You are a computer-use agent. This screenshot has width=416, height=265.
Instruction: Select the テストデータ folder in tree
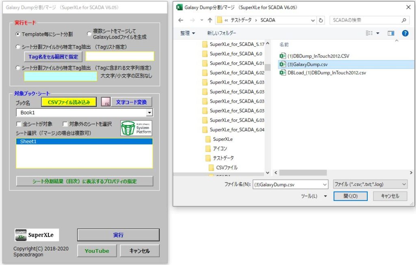point(223,158)
